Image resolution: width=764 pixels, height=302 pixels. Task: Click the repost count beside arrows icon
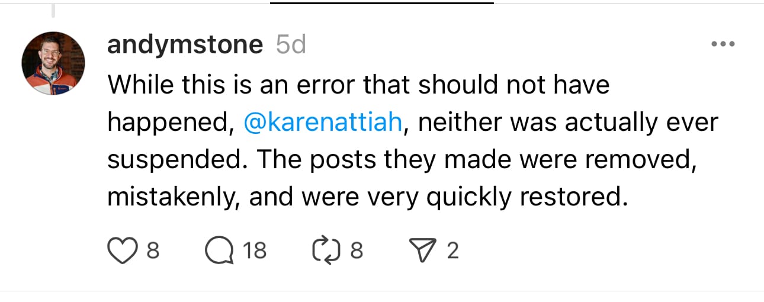(x=356, y=251)
